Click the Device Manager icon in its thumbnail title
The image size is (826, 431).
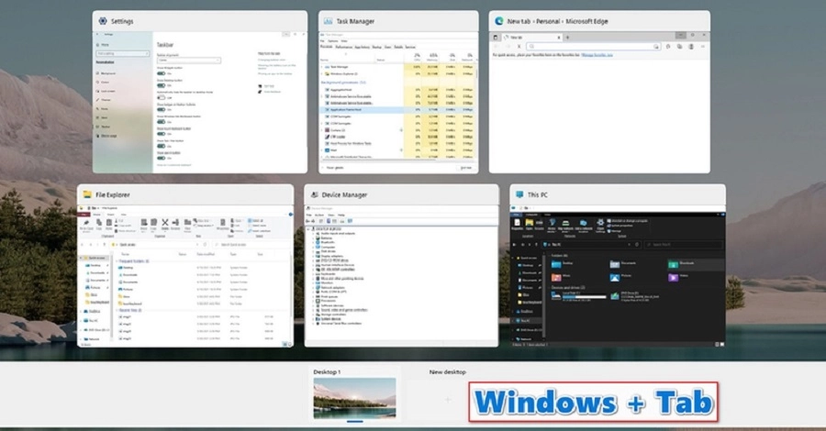coord(314,194)
